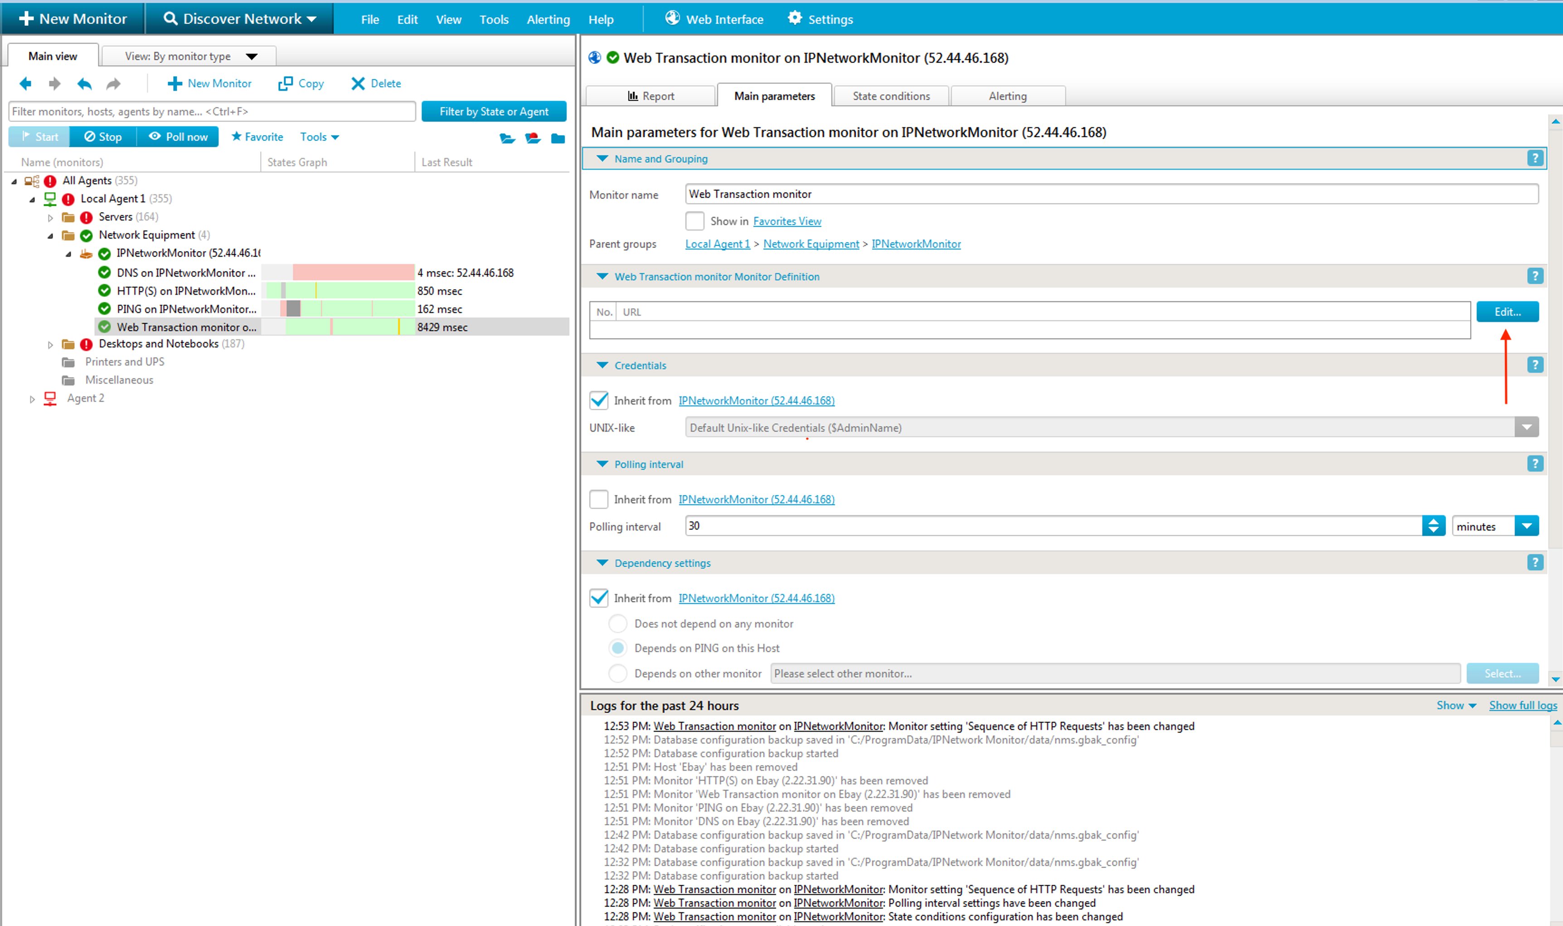
Task: Open Favorites View link
Action: (x=787, y=221)
